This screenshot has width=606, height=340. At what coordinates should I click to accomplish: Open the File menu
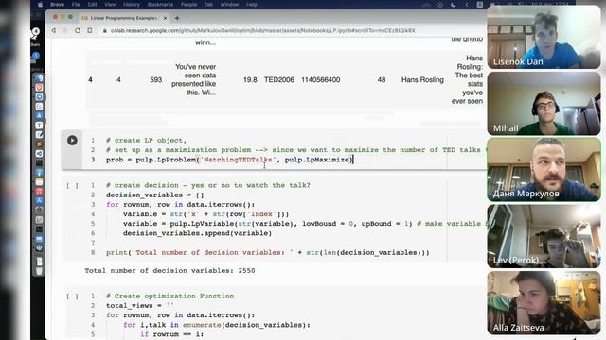click(x=76, y=5)
